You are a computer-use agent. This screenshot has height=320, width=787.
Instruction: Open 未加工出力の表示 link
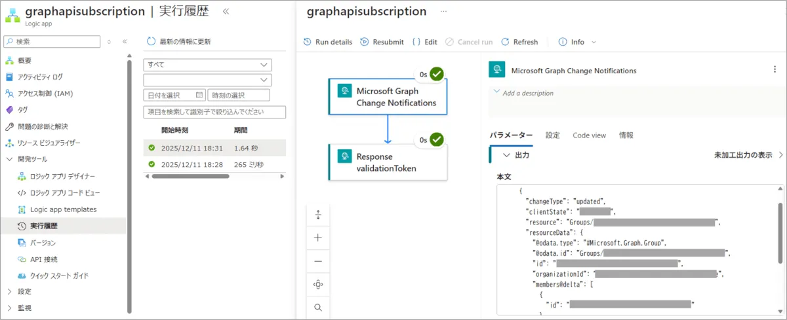(x=748, y=155)
